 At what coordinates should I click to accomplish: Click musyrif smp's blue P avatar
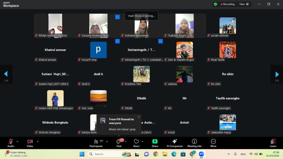coord(98,50)
